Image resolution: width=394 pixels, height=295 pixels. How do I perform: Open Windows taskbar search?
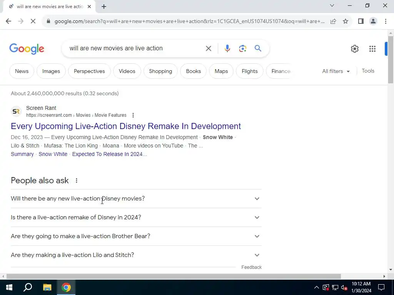coord(28,287)
